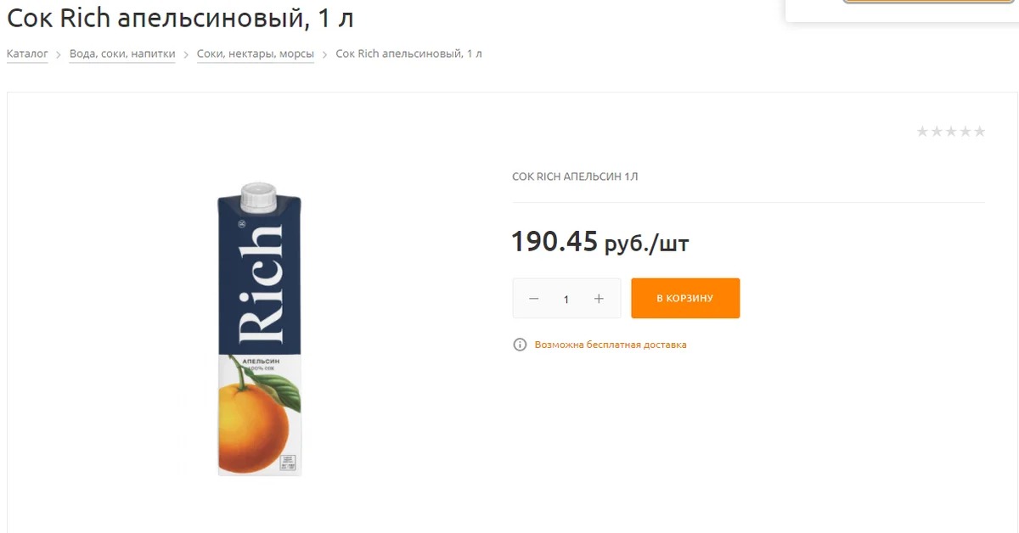Image resolution: width=1019 pixels, height=533 pixels.
Task: Go to Вода, соки, напитки category
Action: (x=122, y=54)
